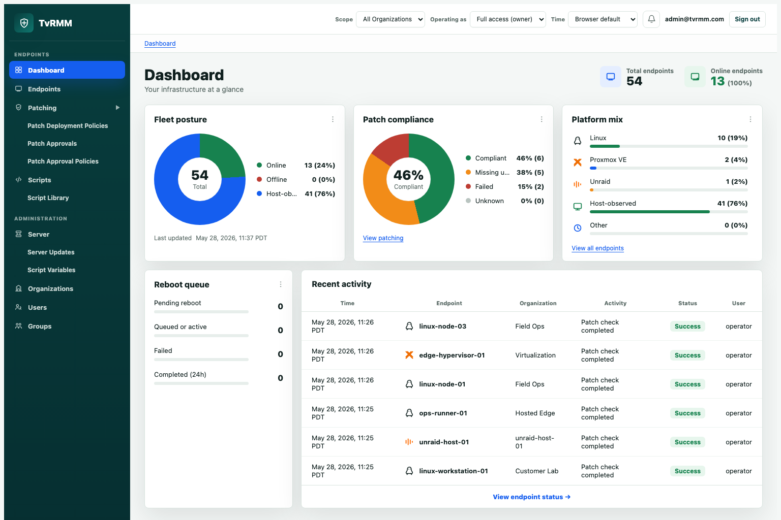
Task: Open Server Updates in the sidebar
Action: (x=51, y=252)
